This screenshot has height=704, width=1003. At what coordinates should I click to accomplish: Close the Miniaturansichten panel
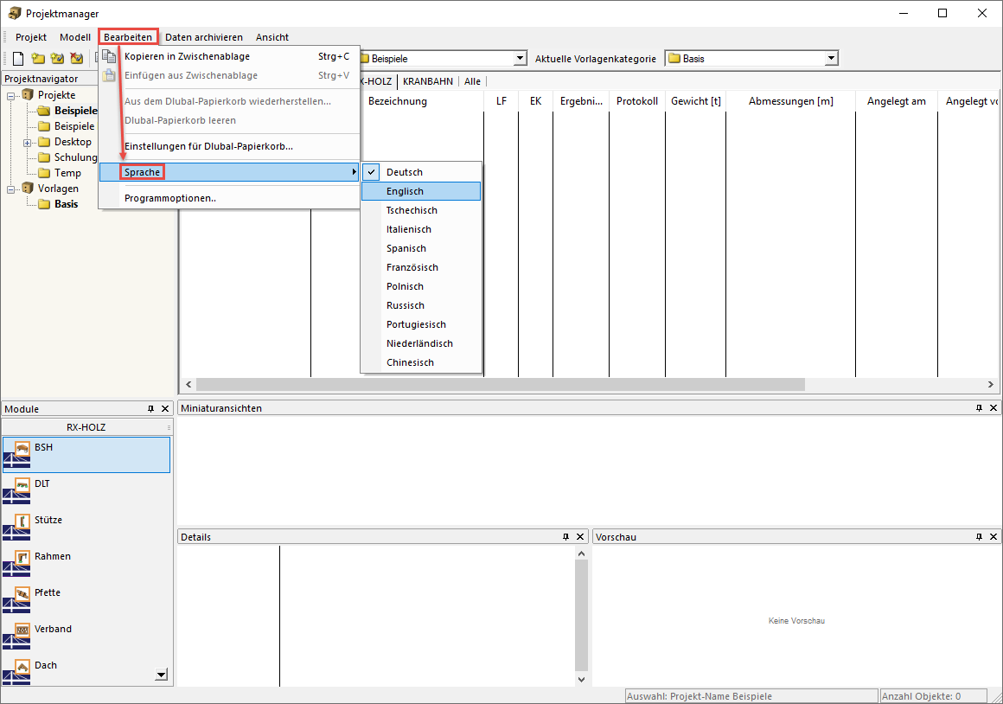[993, 408]
